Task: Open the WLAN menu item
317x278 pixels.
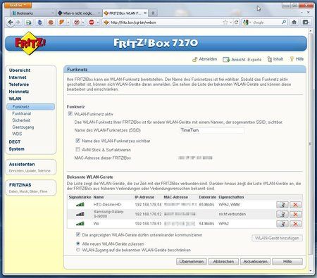Action: click(x=15, y=99)
